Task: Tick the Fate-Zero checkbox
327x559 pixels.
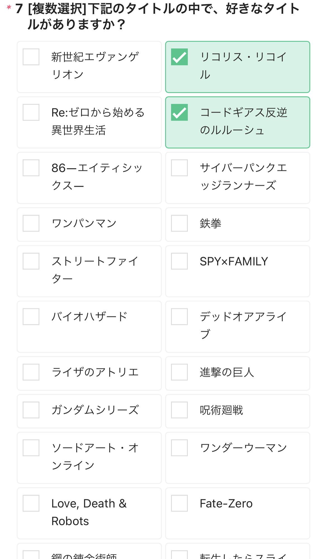Action: point(179,503)
